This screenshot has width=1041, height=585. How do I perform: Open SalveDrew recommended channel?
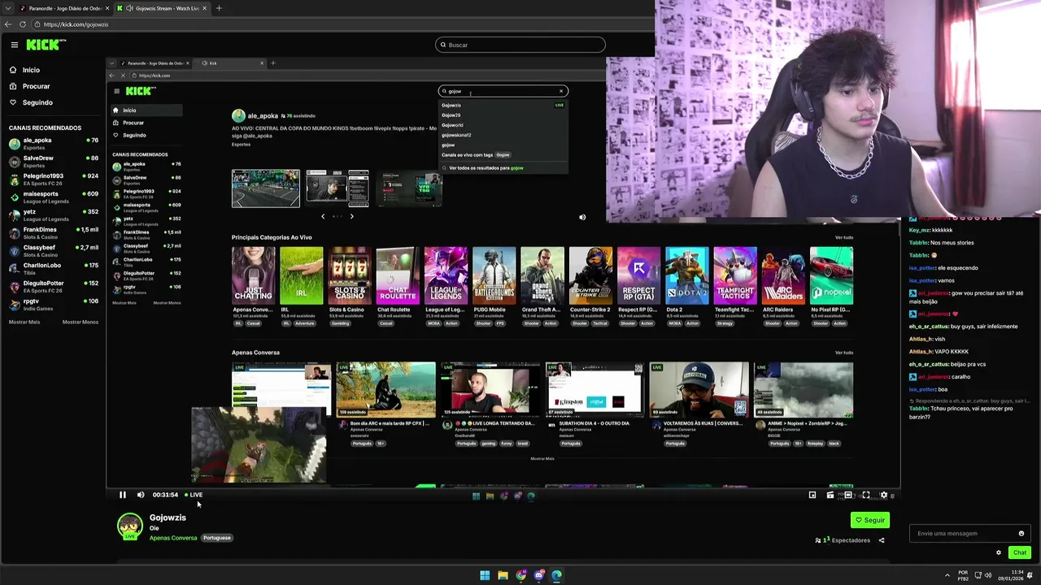click(54, 161)
